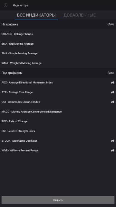Tap the chart icon next to ADX
This screenshot has width=116, height=207.
click(x=112, y=82)
